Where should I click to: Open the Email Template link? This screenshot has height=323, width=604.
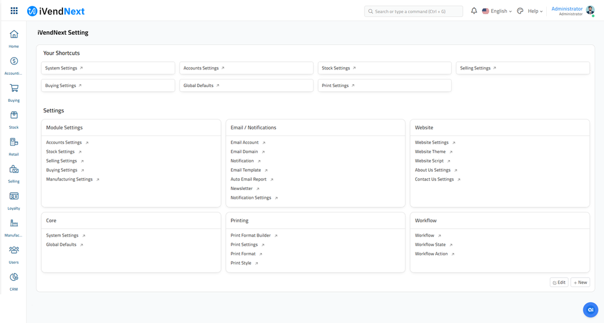tap(246, 170)
